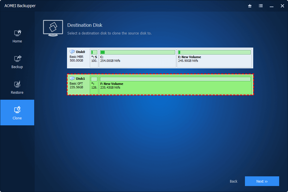Click the Disk1 Basic GPT 235.56GB label
The image size is (288, 192).
(x=76, y=85)
